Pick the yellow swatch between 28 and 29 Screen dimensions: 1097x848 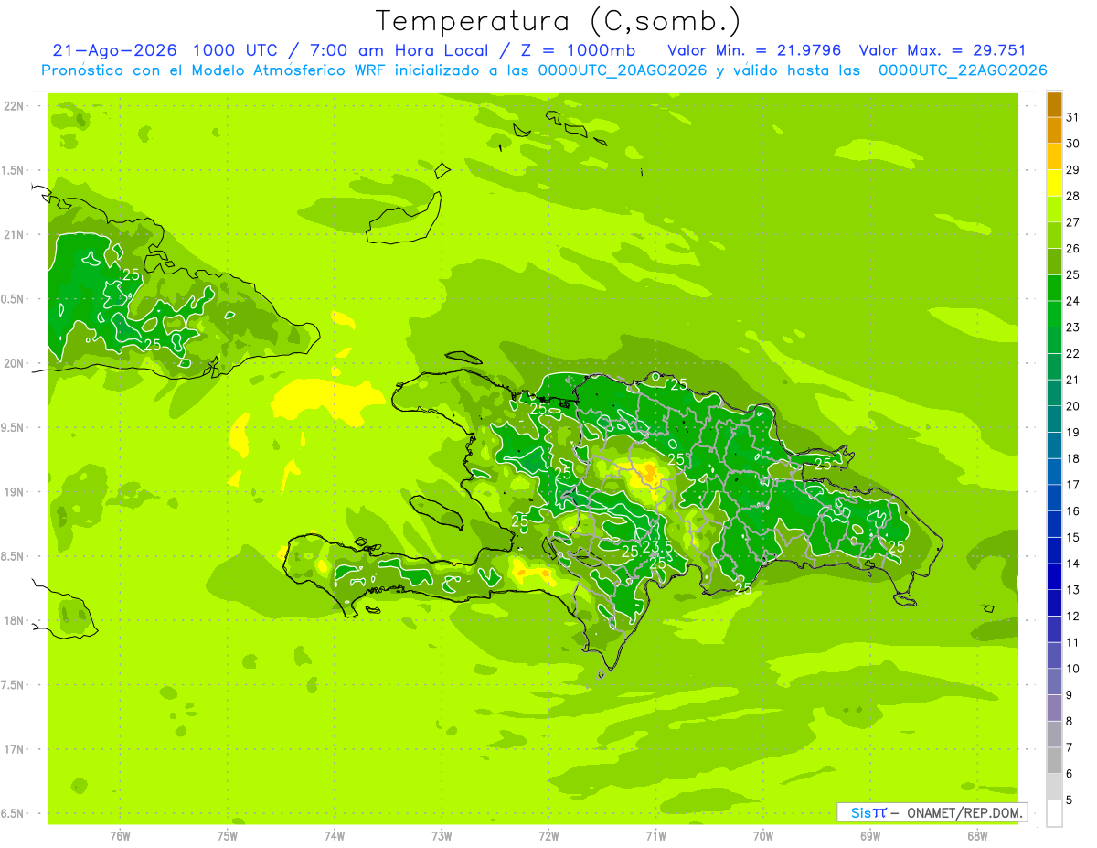[x=1054, y=183]
